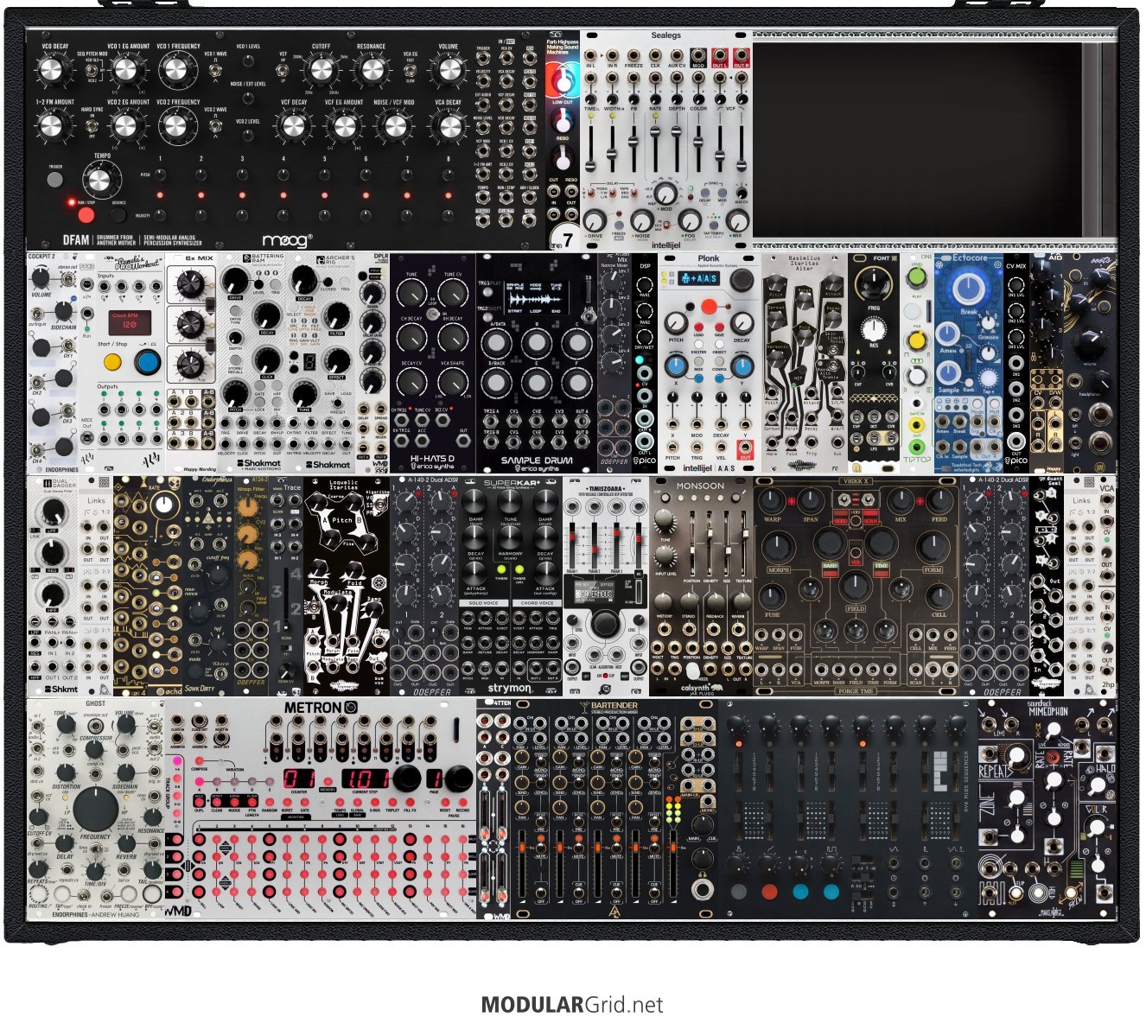Click the TUNE knob on SuperKar+
Viewport: 1146px width, 1023px height.
511,501
